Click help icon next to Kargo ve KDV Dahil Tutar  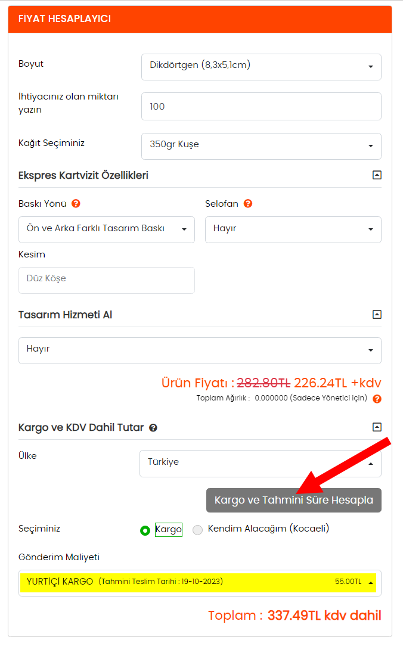click(153, 428)
